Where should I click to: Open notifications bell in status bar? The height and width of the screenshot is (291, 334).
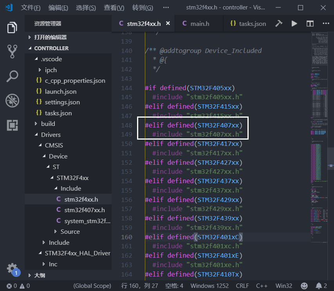(319, 286)
